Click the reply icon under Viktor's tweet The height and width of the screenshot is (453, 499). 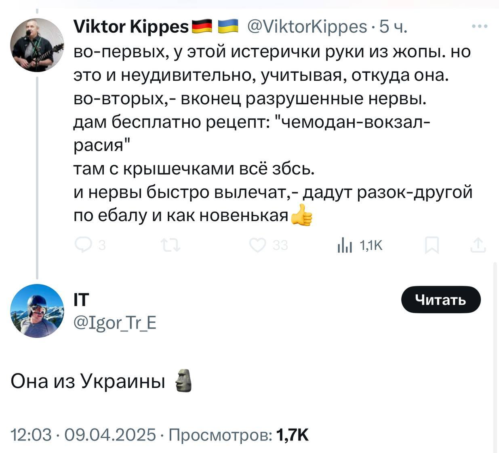(x=84, y=245)
